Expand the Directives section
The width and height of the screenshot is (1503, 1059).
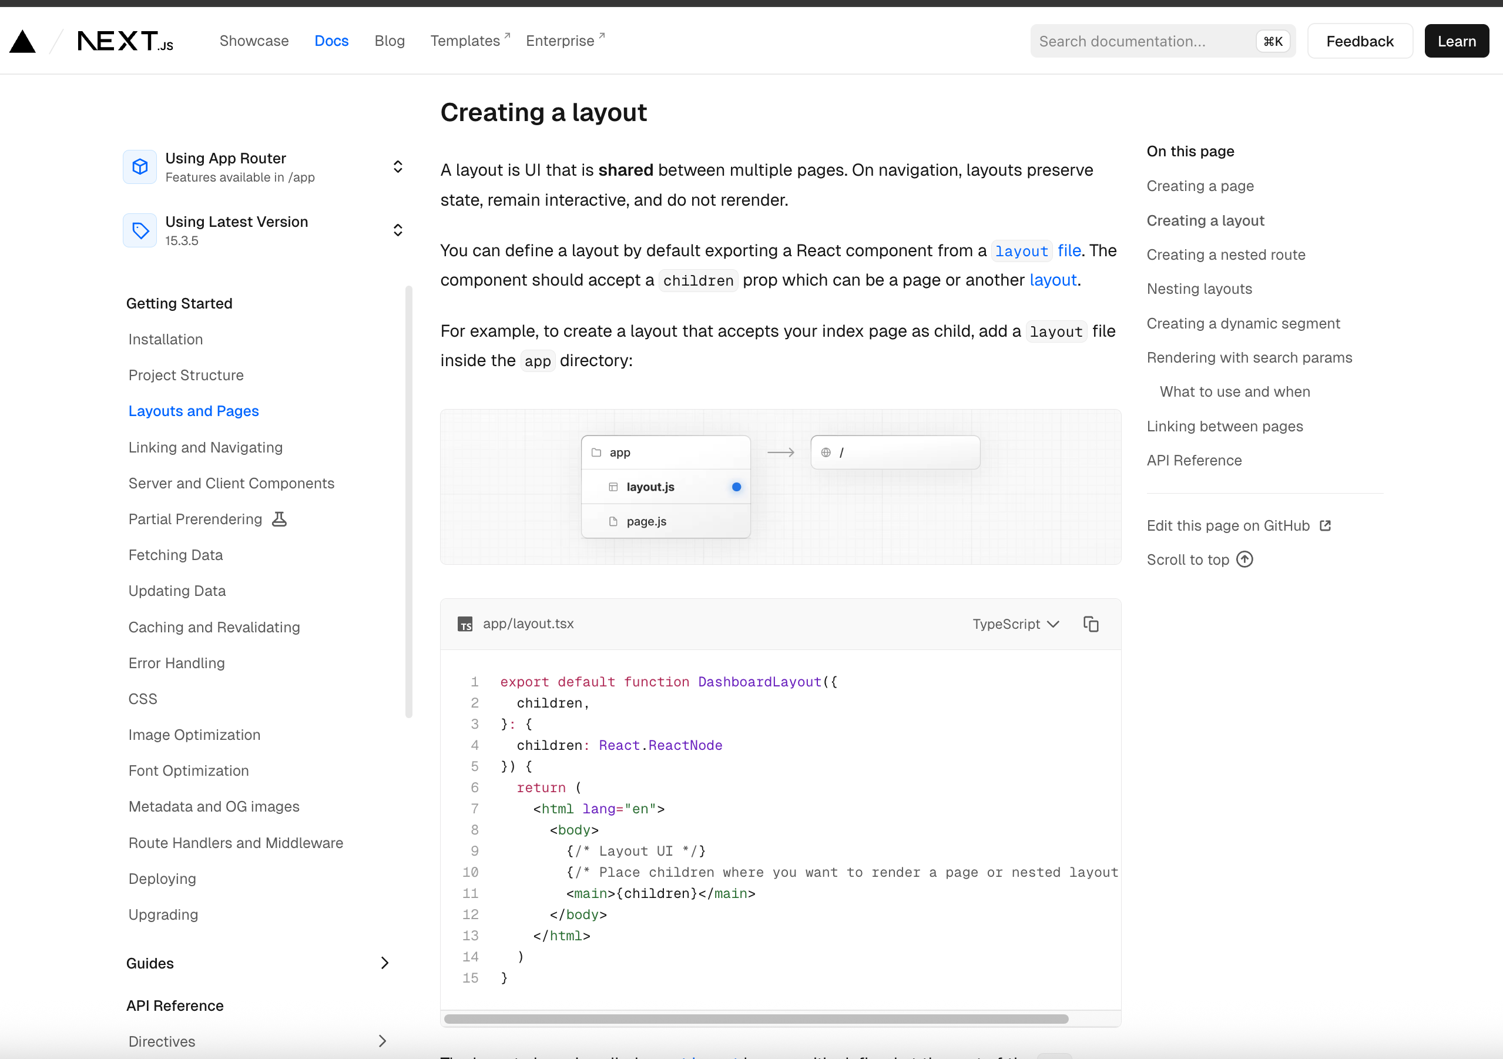pyautogui.click(x=258, y=1041)
